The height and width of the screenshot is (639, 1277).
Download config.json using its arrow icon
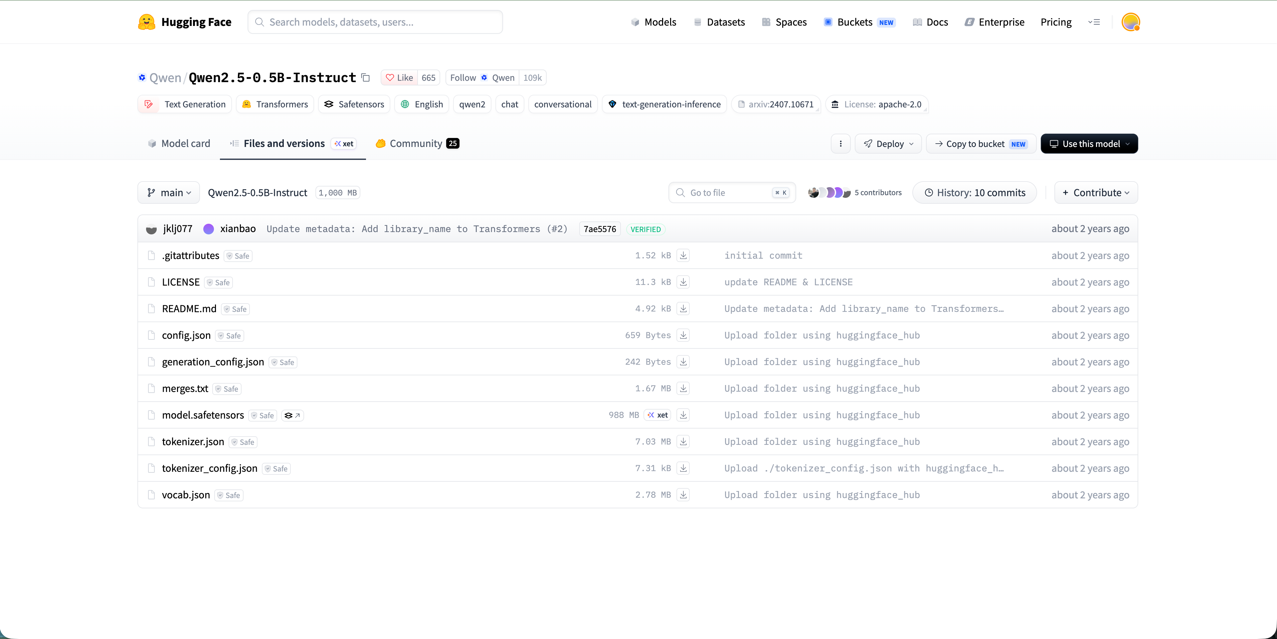pos(683,335)
